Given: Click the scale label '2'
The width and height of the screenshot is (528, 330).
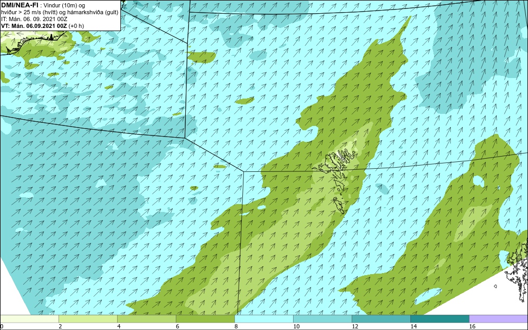Looking at the screenshot, I should click(60, 326).
